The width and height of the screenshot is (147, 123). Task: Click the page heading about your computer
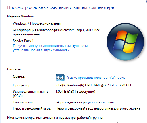[60, 7]
